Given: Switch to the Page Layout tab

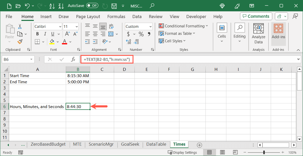Looking at the screenshot, I should tap(88, 17).
